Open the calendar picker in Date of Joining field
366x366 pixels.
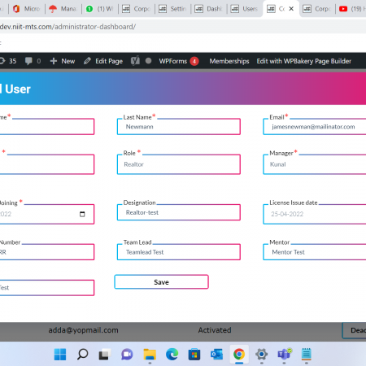click(82, 214)
